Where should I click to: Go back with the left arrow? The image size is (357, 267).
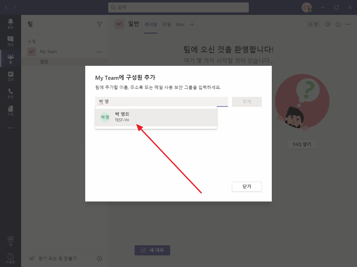[x=6, y=7]
